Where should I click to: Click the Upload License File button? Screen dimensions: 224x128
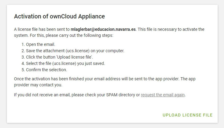[187, 115]
